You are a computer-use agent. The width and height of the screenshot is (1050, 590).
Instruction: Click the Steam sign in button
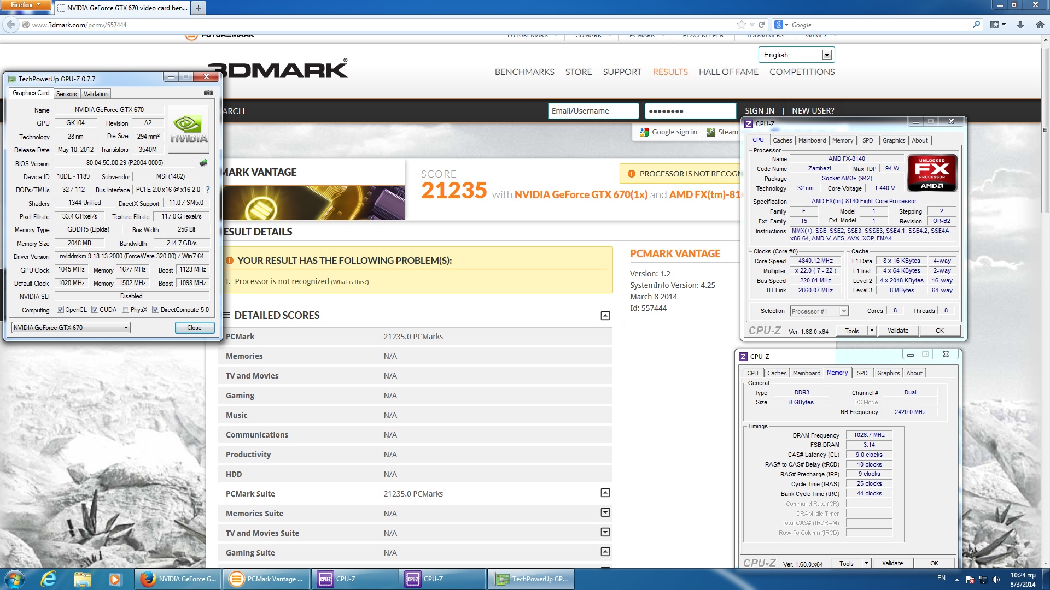(723, 132)
